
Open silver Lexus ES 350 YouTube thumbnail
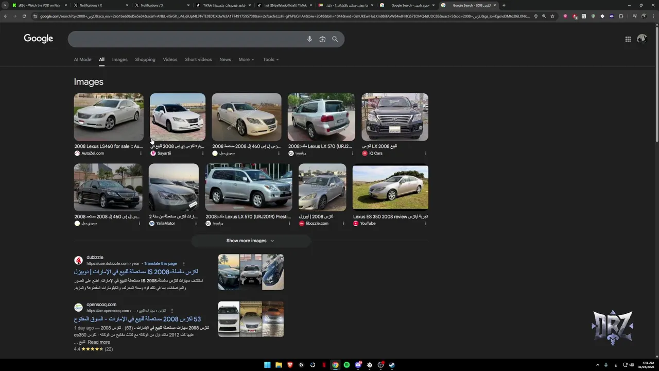[x=390, y=187]
